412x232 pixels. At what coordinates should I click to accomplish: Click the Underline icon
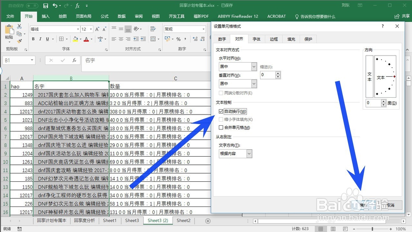point(47,39)
